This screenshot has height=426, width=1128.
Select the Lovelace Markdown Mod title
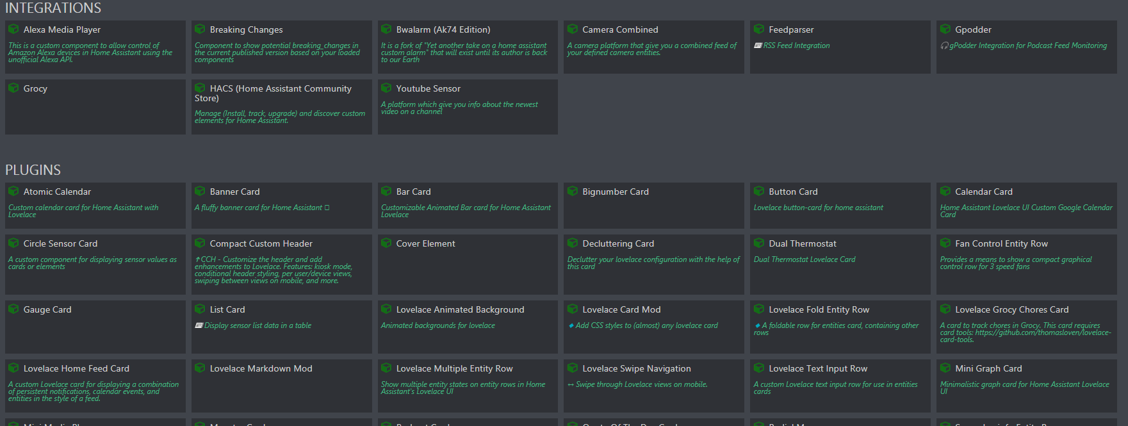pyautogui.click(x=261, y=368)
